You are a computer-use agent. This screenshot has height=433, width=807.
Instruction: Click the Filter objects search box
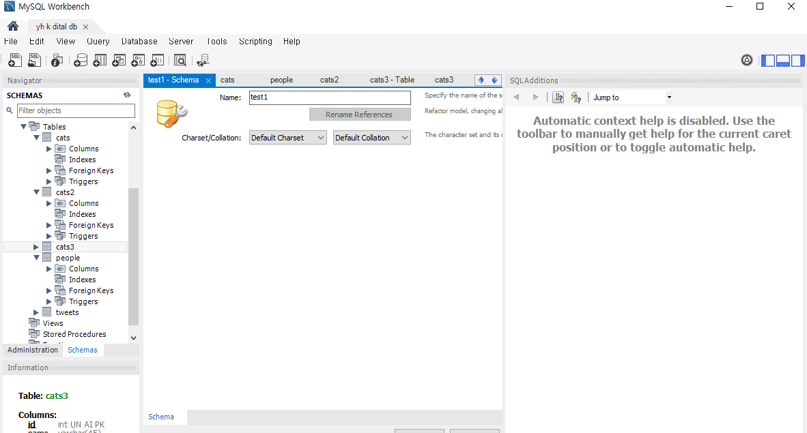pos(76,110)
